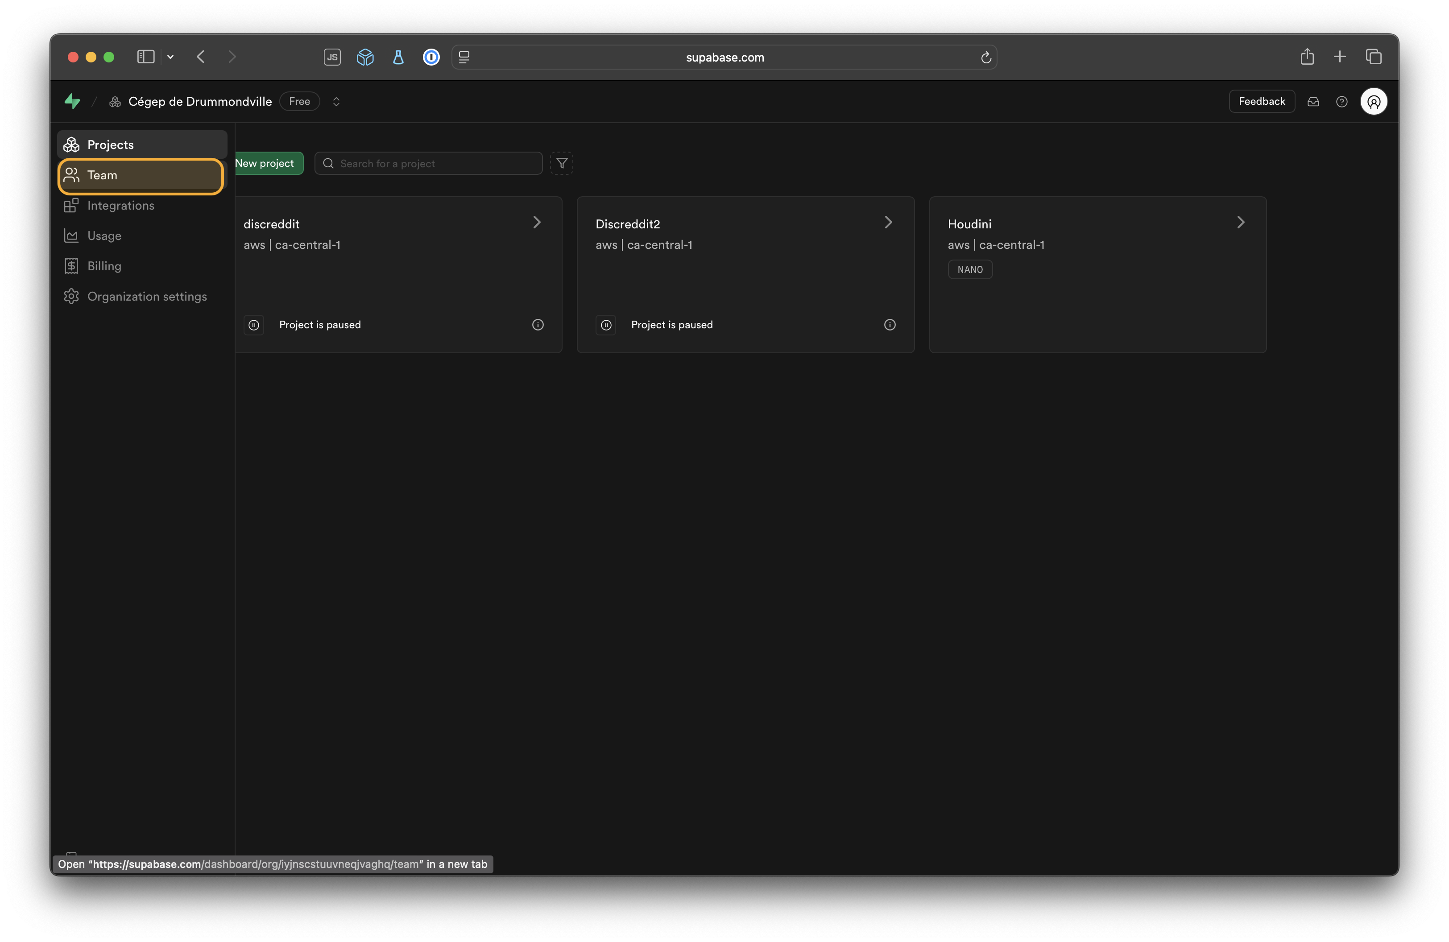Open the Cégep de Drummondville organization link
Viewport: 1449px width, 942px height.
(200, 102)
